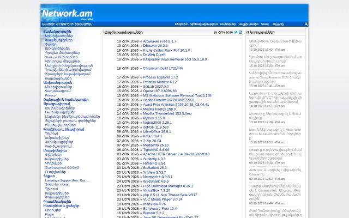349x218 pixels.
Task: Open Process Monitor 4.12 entry
Action: tap(160, 82)
